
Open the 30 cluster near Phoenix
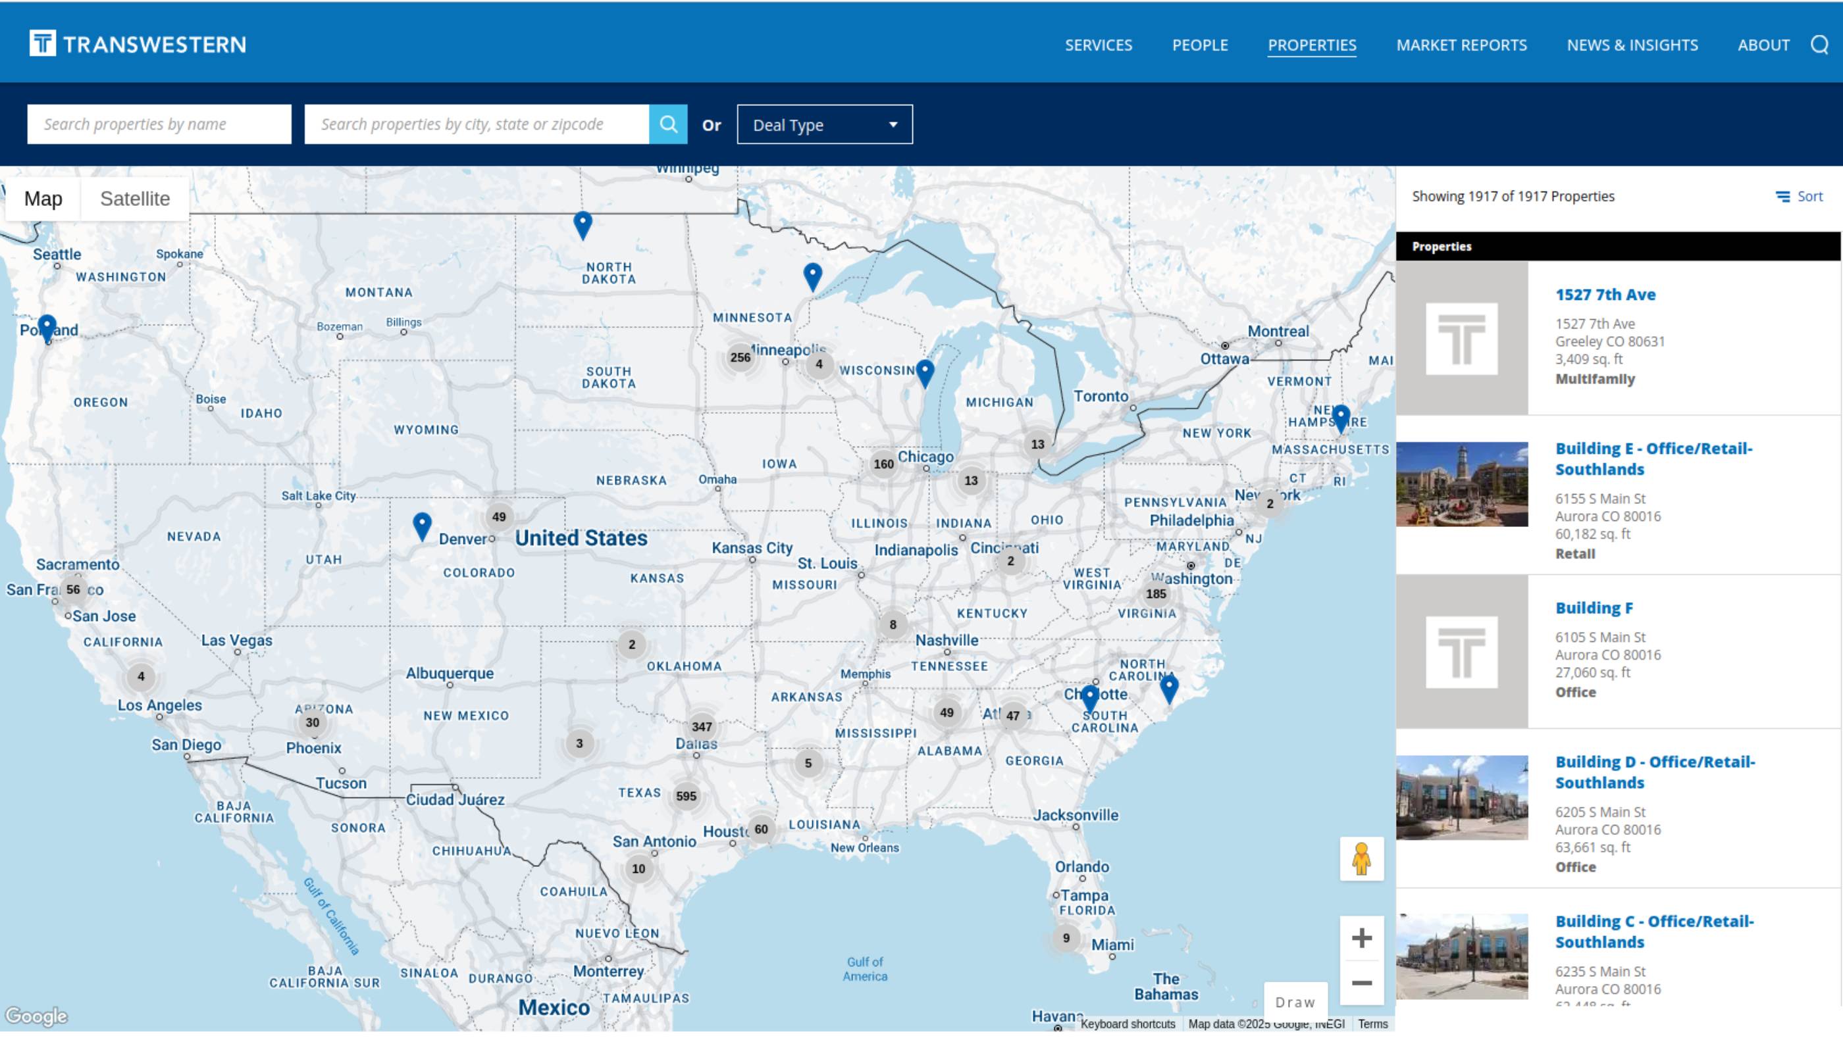pos(313,723)
